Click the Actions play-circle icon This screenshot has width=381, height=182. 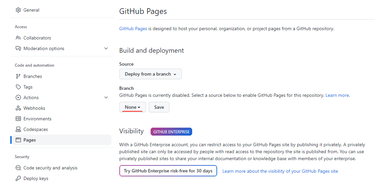(x=18, y=98)
